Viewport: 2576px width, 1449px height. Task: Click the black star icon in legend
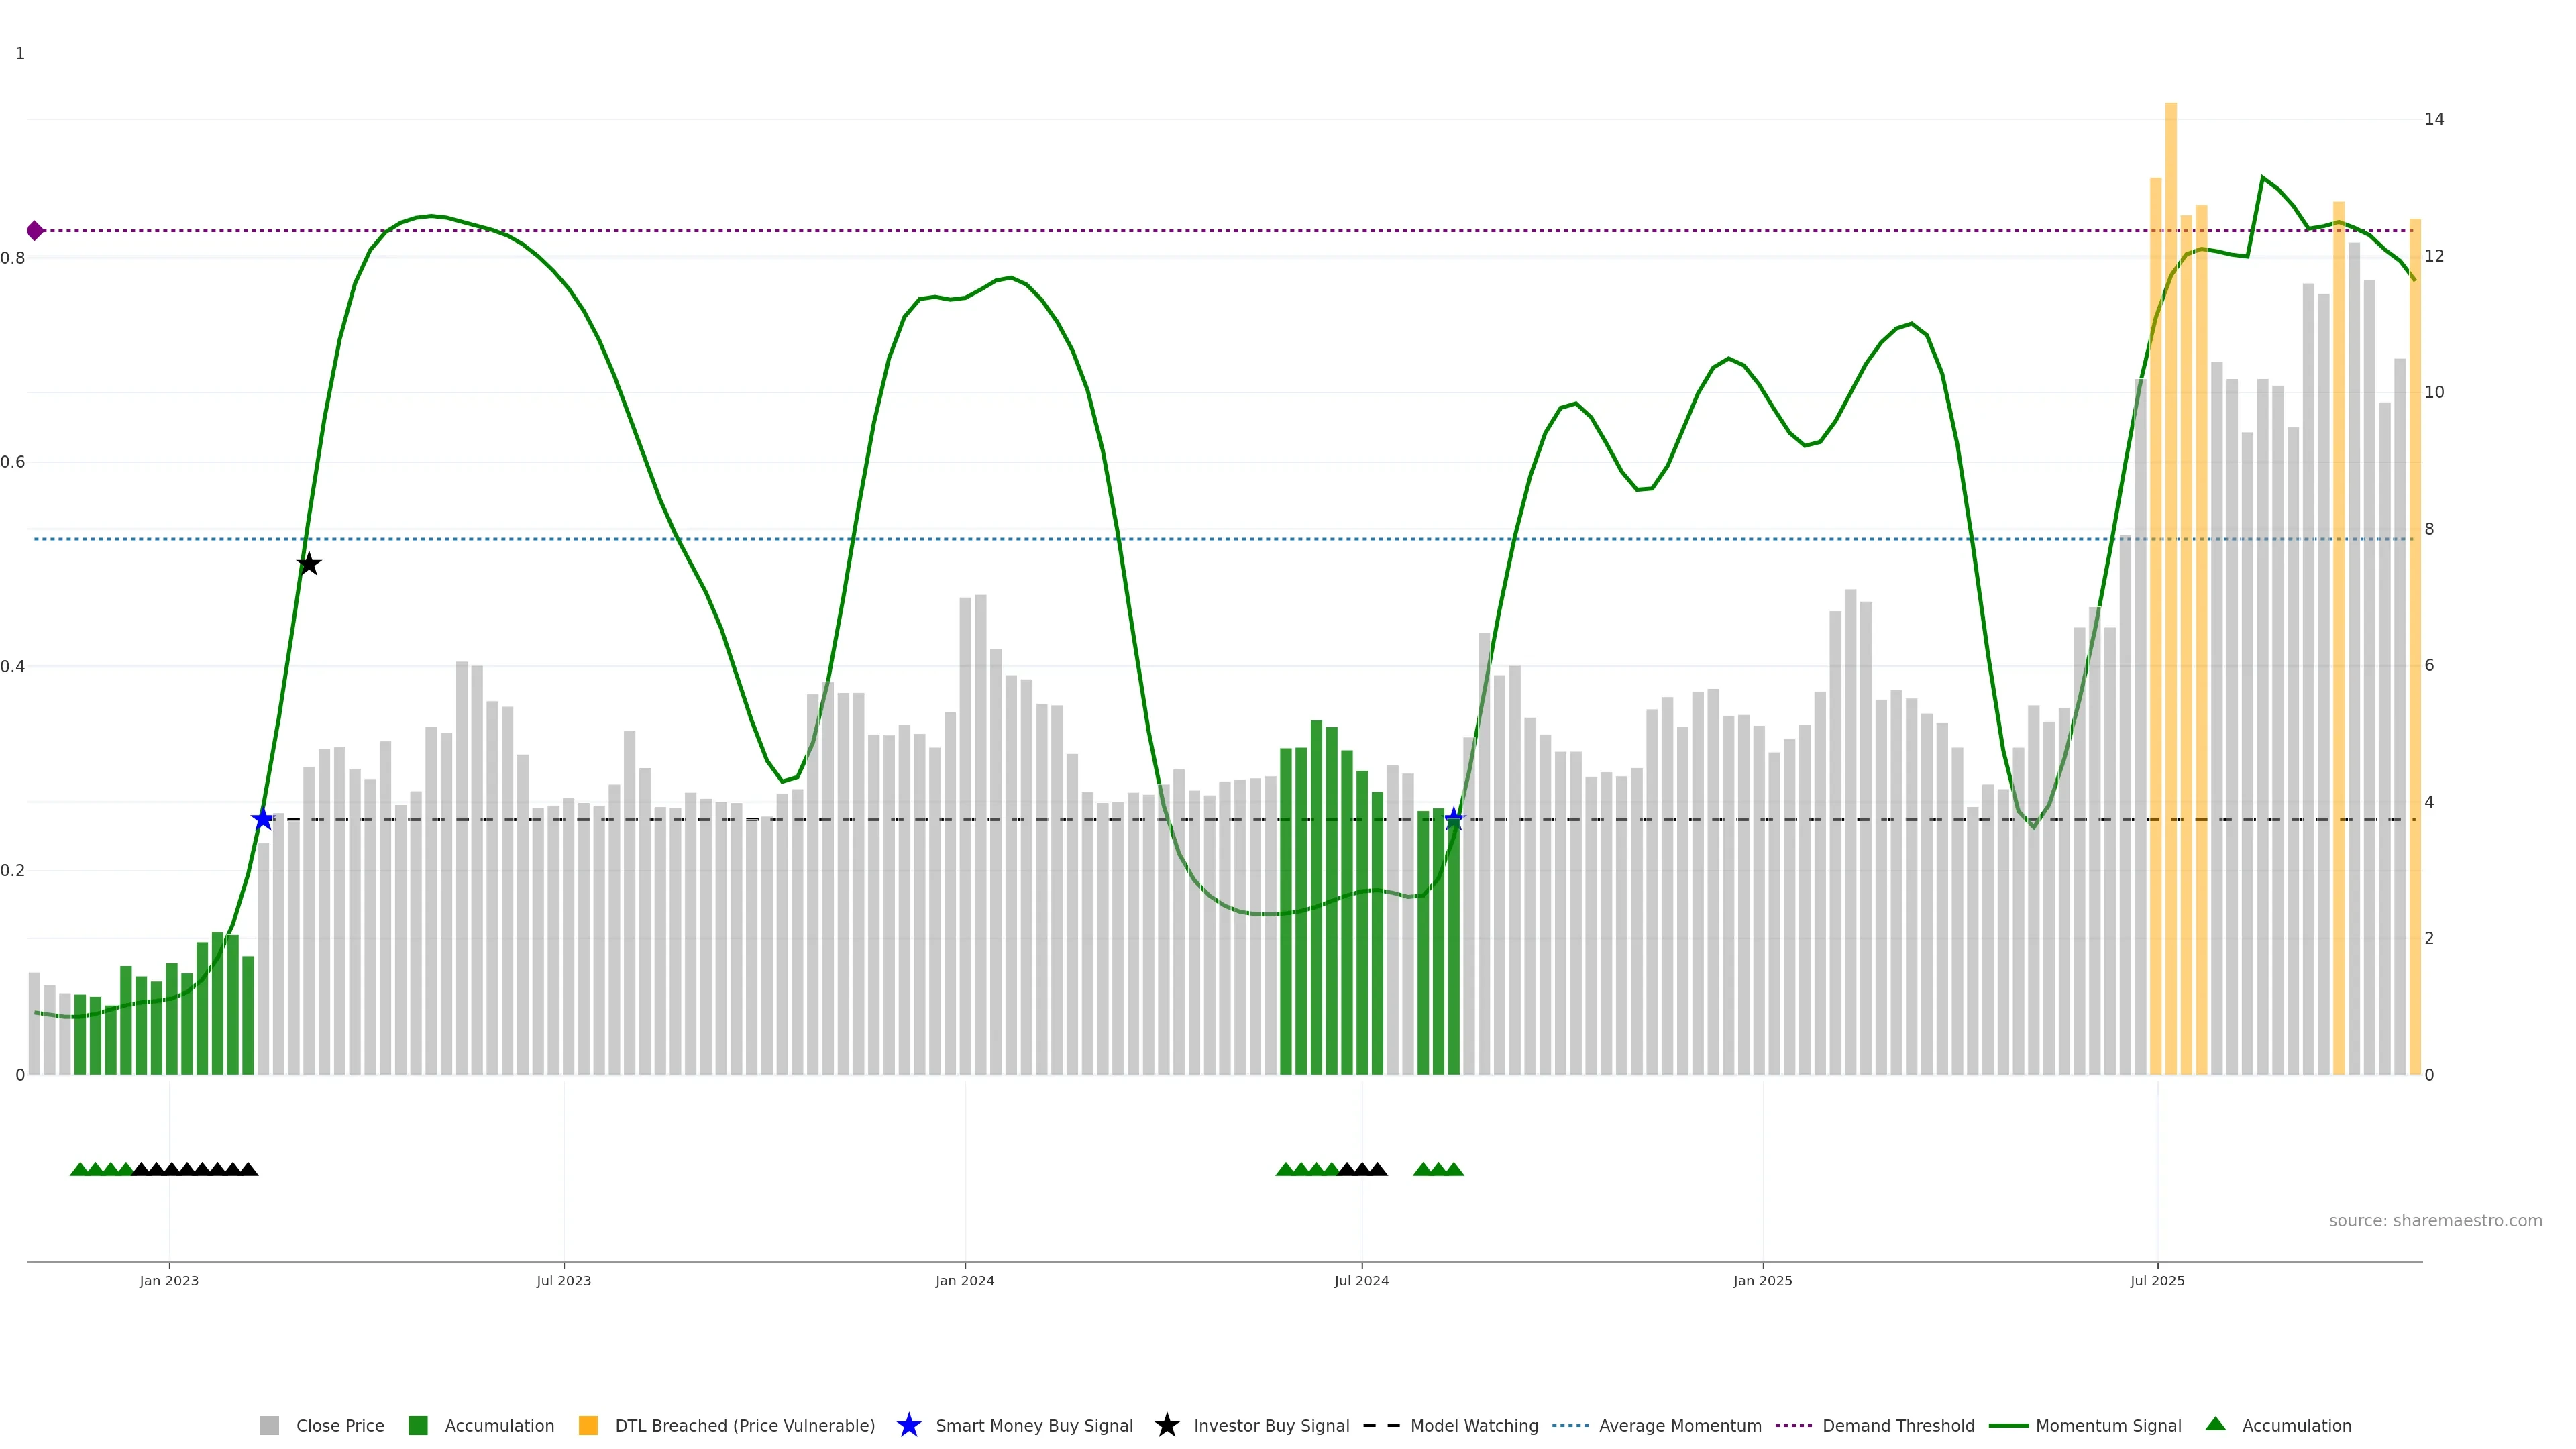click(x=1166, y=1425)
